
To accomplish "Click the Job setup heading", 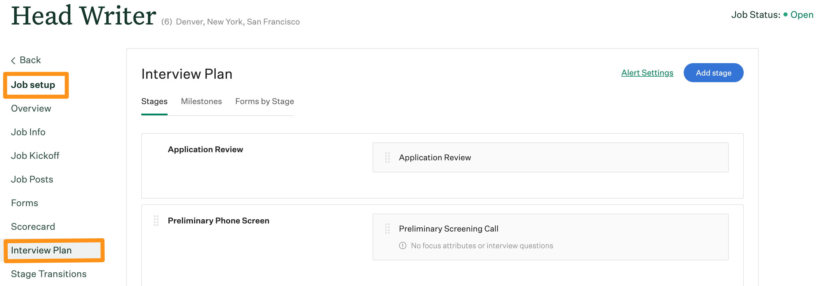I will 33,85.
